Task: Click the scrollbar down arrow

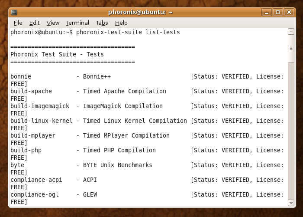Action: (x=291, y=203)
